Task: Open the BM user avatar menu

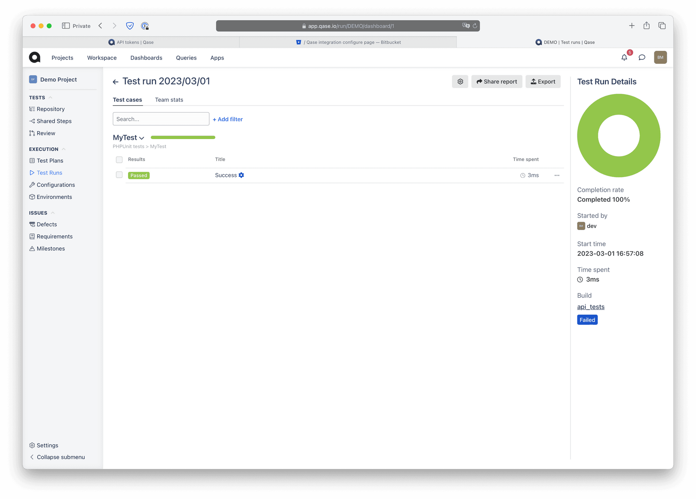Action: coord(661,57)
